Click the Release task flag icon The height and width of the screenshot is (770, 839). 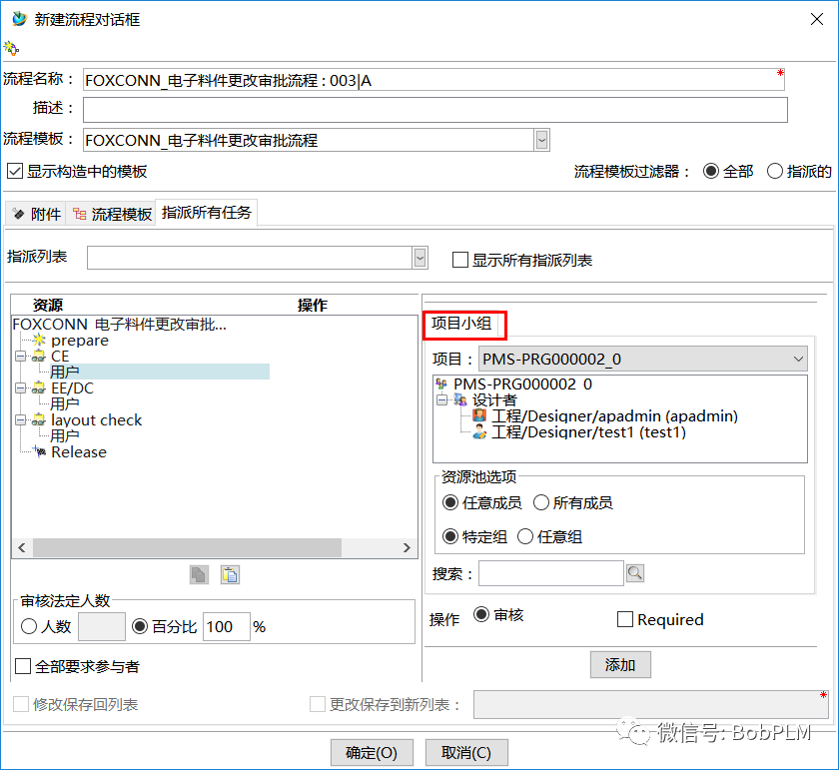click(39, 451)
